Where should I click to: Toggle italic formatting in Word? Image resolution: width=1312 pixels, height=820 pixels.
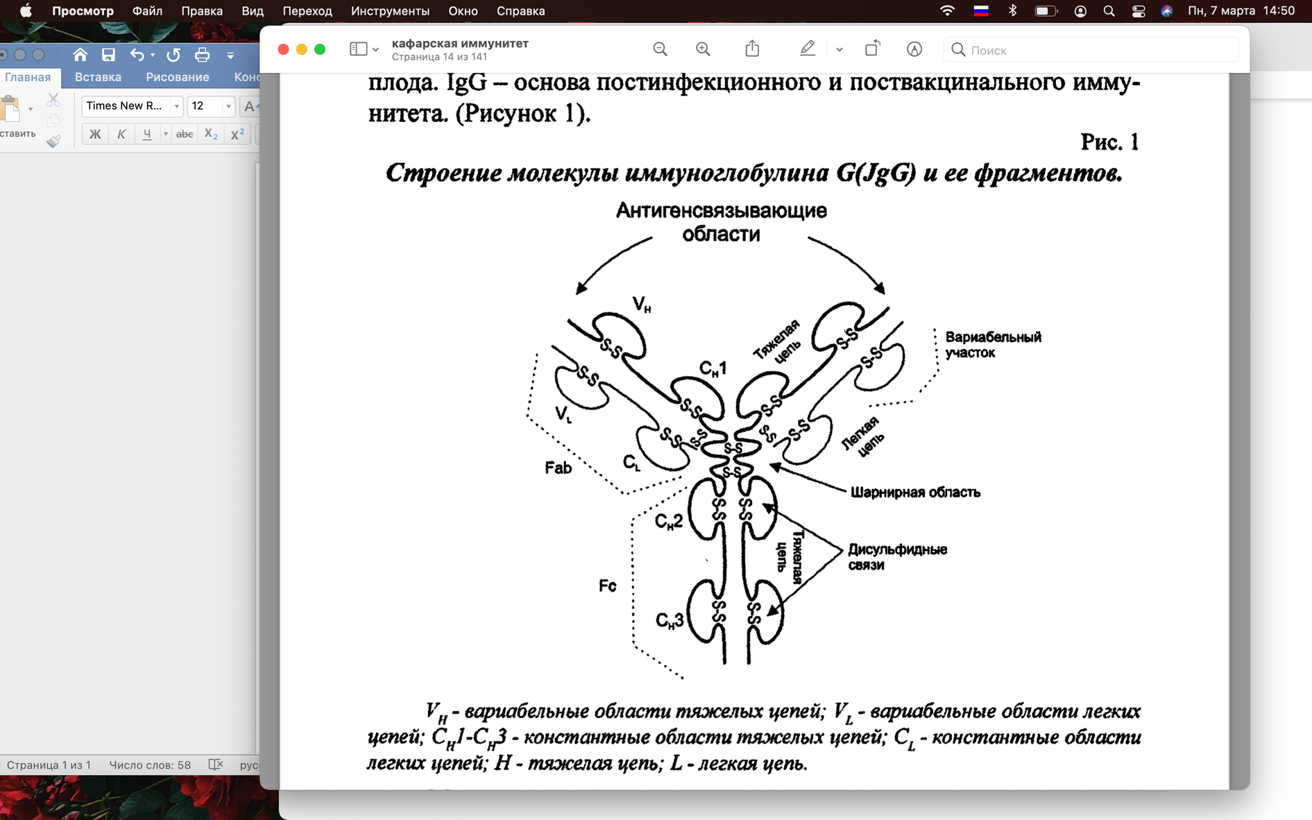pos(121,134)
